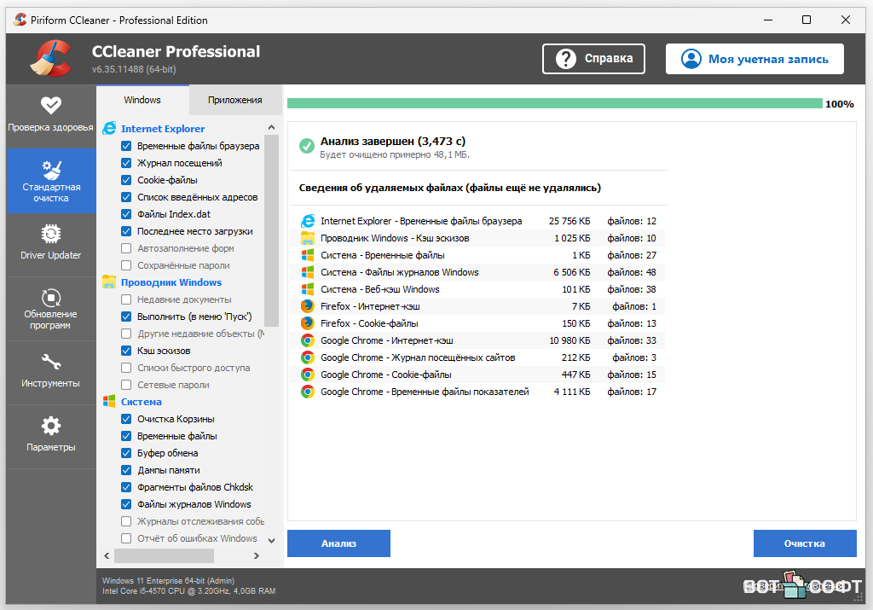Open the Driver Updater chip icon
The width and height of the screenshot is (873, 610).
tap(50, 234)
